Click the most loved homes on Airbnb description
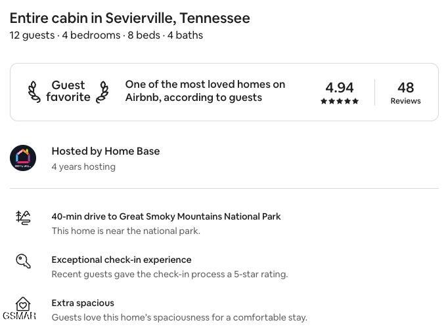Image resolution: width=448 pixels, height=331 pixels. tap(205, 91)
